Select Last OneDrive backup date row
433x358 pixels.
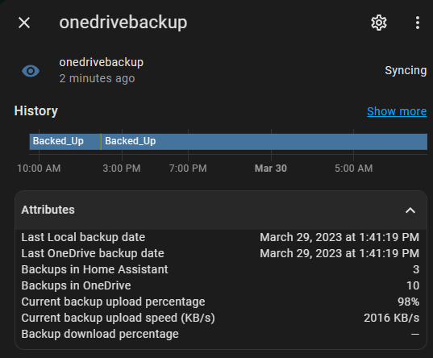pos(220,253)
